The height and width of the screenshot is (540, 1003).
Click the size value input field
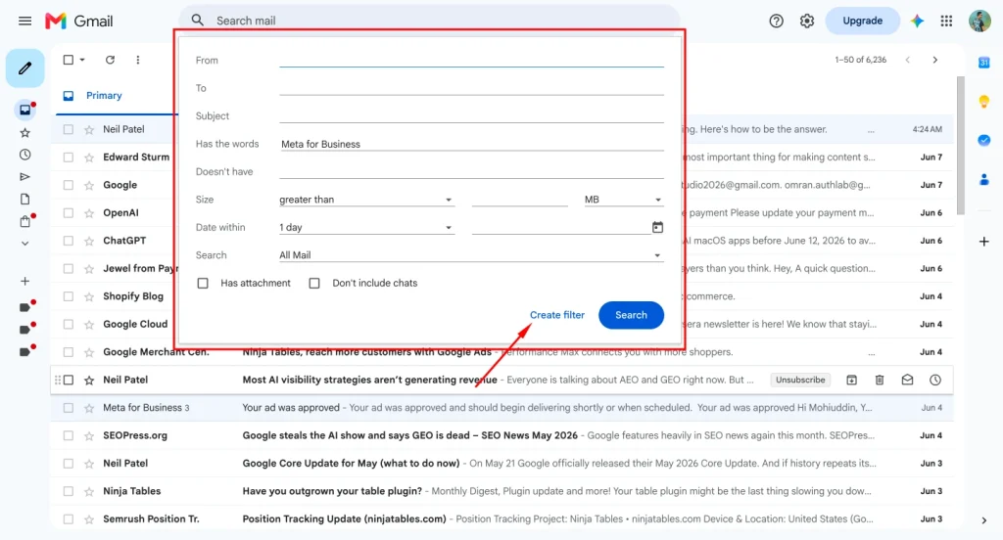(x=519, y=200)
